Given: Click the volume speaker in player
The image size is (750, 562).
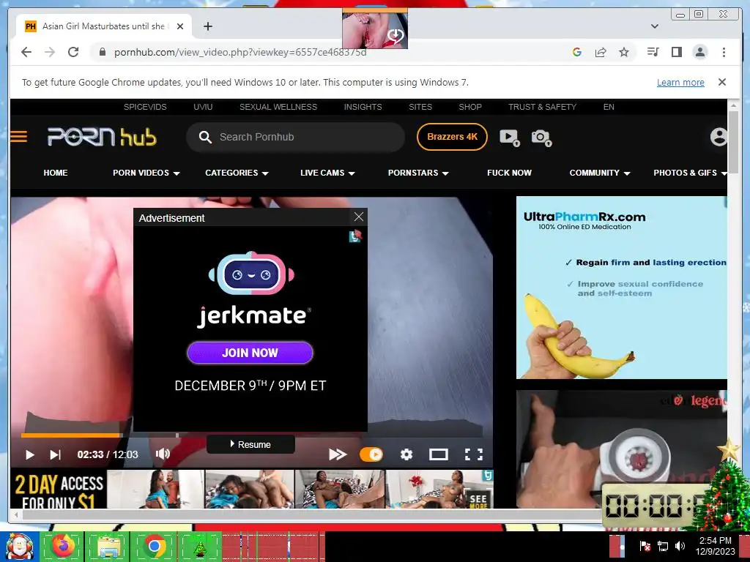Looking at the screenshot, I should (x=163, y=454).
